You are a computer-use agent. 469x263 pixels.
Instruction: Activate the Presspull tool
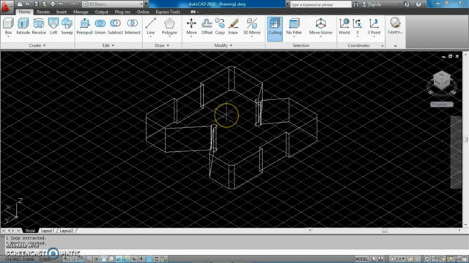(84, 26)
